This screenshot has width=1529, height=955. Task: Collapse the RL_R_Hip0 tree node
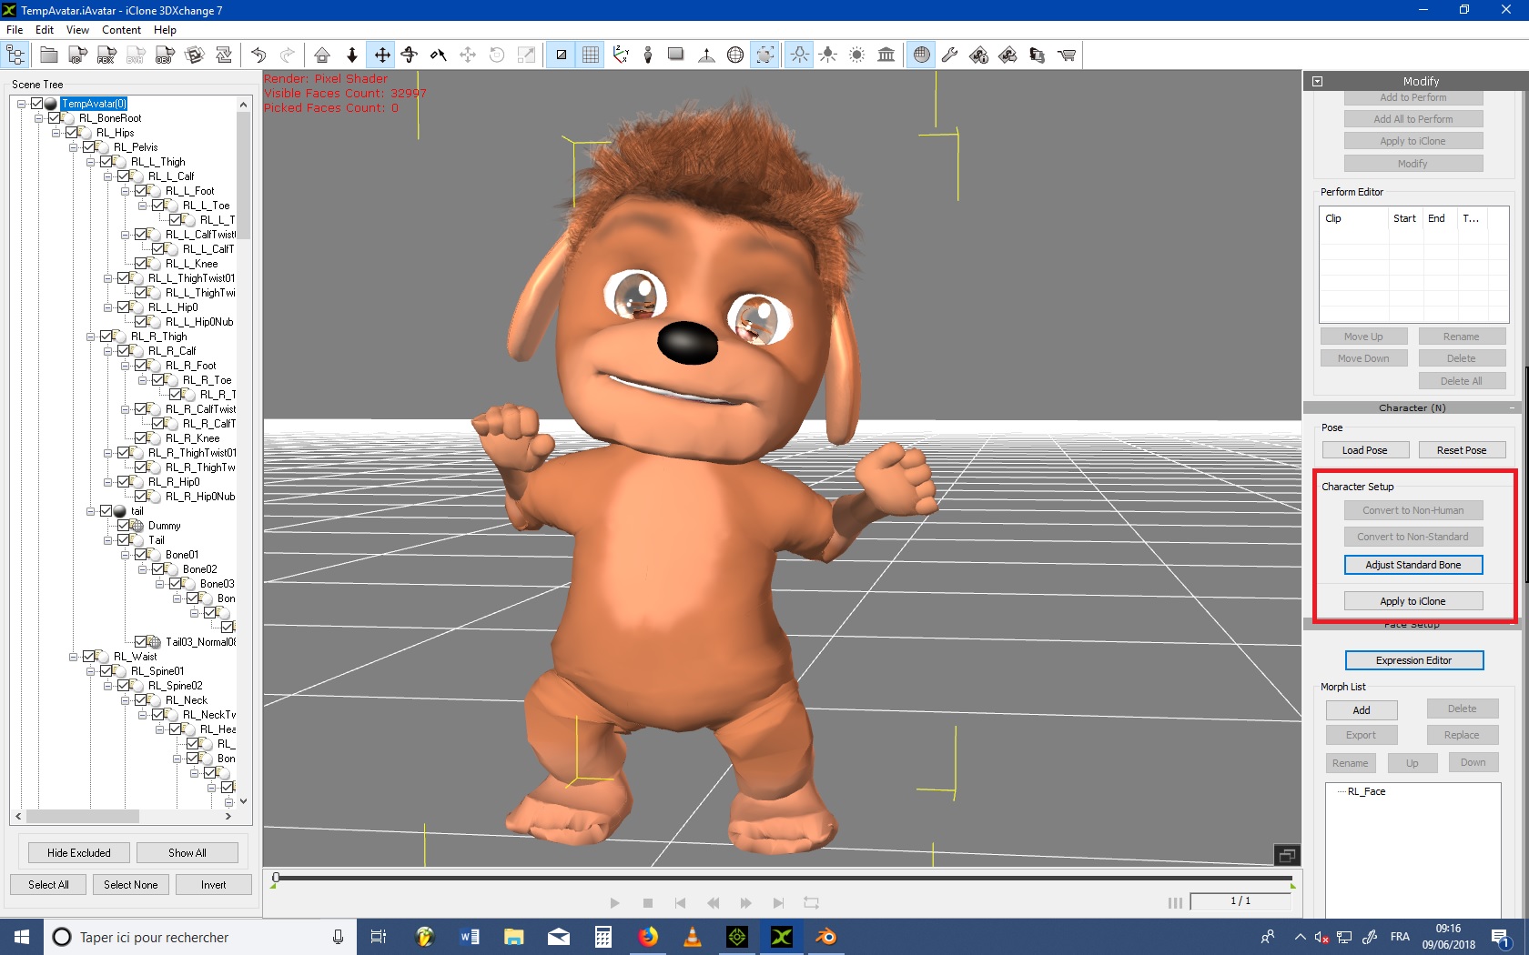point(108,482)
